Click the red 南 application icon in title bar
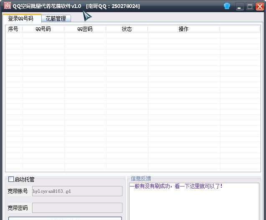Image resolution: width=266 pixels, height=220 pixels. [x=7, y=6]
